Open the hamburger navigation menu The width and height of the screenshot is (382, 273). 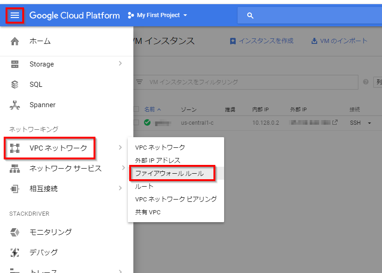coord(15,15)
